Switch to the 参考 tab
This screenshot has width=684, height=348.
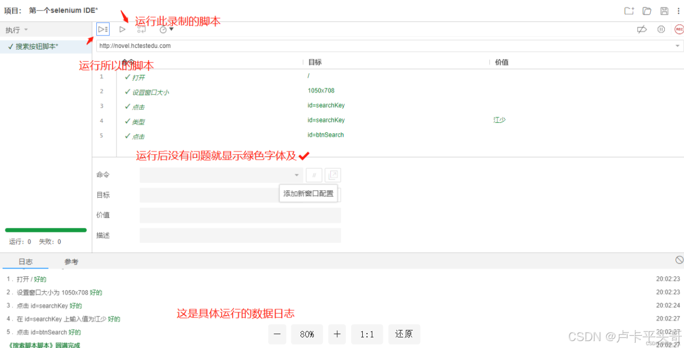(71, 261)
